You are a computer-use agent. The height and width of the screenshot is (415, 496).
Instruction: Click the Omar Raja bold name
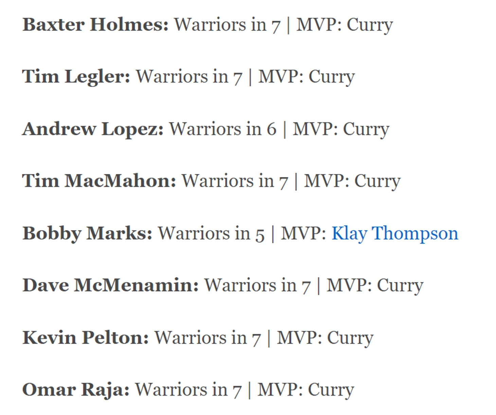click(x=75, y=390)
